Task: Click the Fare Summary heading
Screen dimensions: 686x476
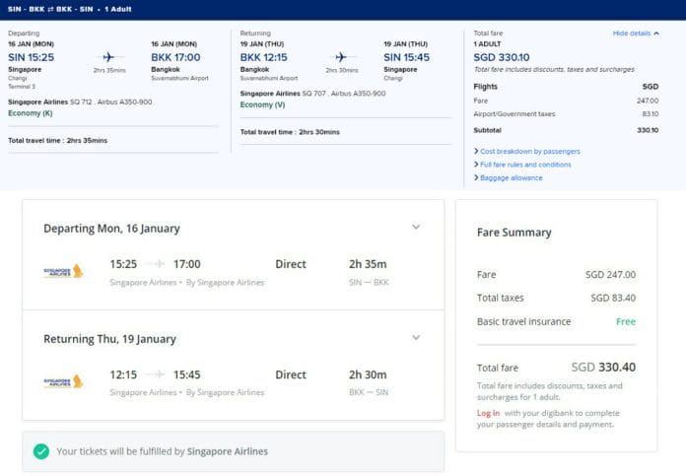Action: click(x=514, y=233)
